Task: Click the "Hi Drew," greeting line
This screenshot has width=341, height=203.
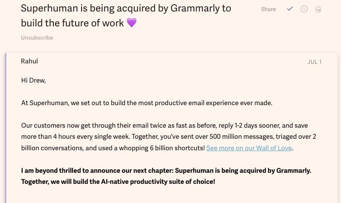Action: tap(33, 80)
